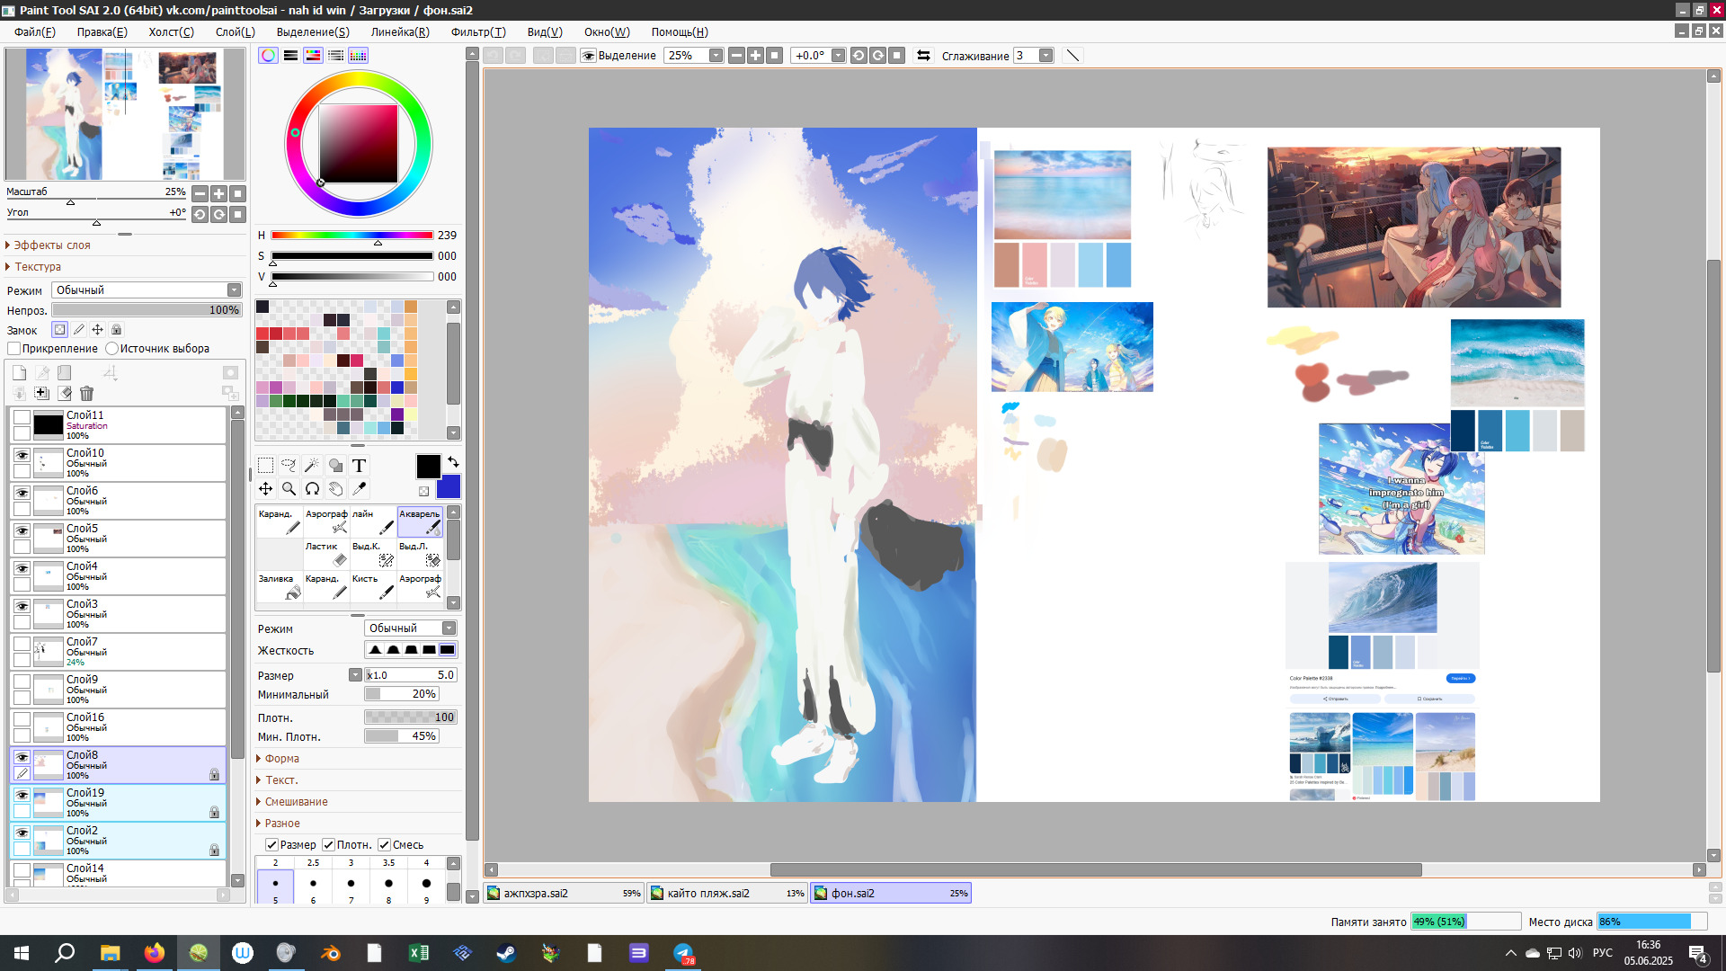This screenshot has height=971, width=1726.
Task: Swap foreground and background colors
Action: 453,461
